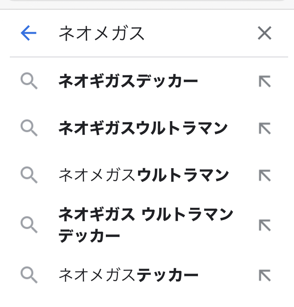Click the word デッカー on the wrapped second line
Viewport: 294px width, 307px height.
(89, 236)
